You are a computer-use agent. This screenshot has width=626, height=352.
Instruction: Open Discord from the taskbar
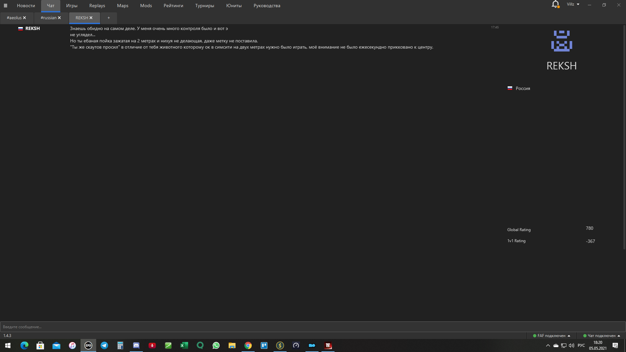click(136, 345)
